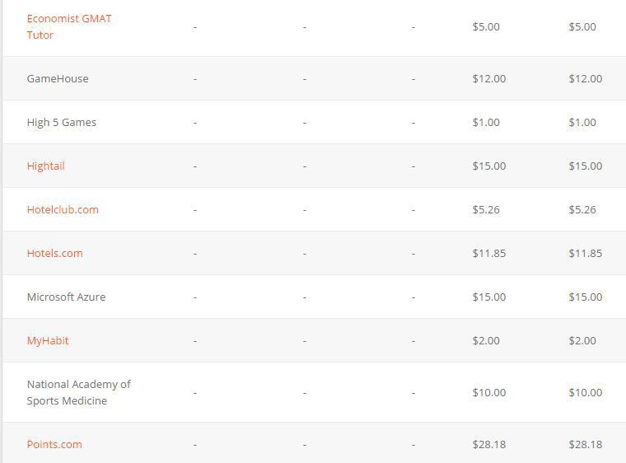Viewport: 626px width, 463px height.
Task: Visit the Points.com link
Action: (54, 444)
